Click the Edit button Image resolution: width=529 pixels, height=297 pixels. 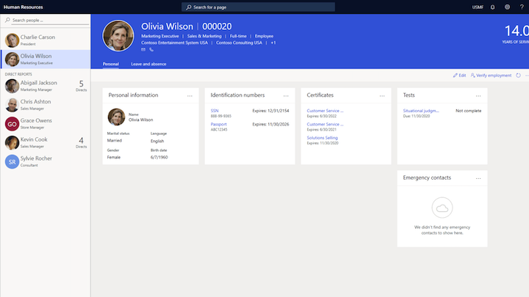[459, 76]
